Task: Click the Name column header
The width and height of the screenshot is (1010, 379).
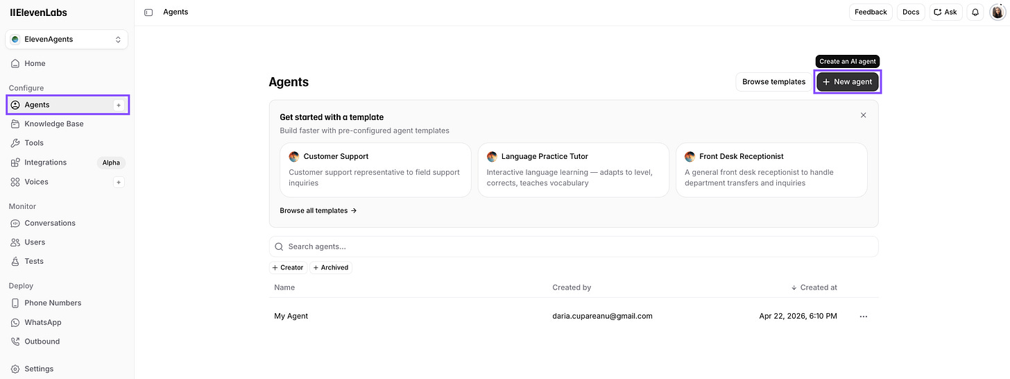Action: [284, 287]
